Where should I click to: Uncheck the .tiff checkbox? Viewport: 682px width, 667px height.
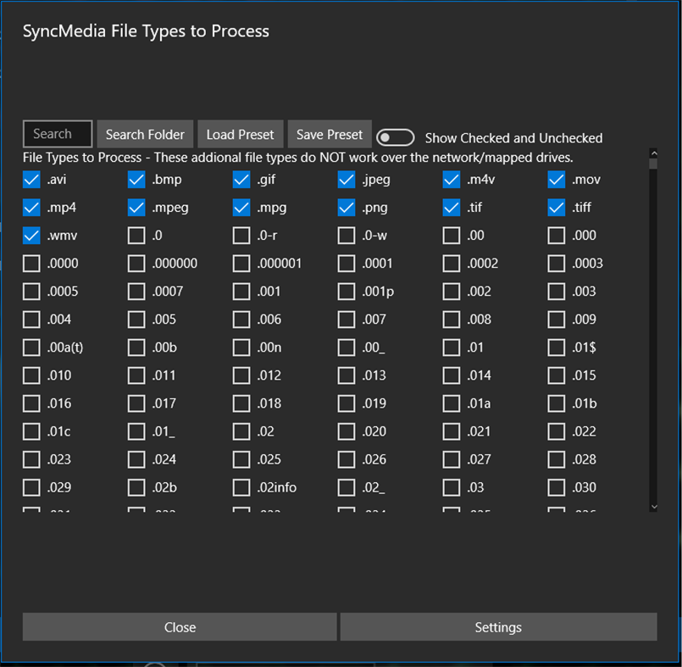click(556, 207)
